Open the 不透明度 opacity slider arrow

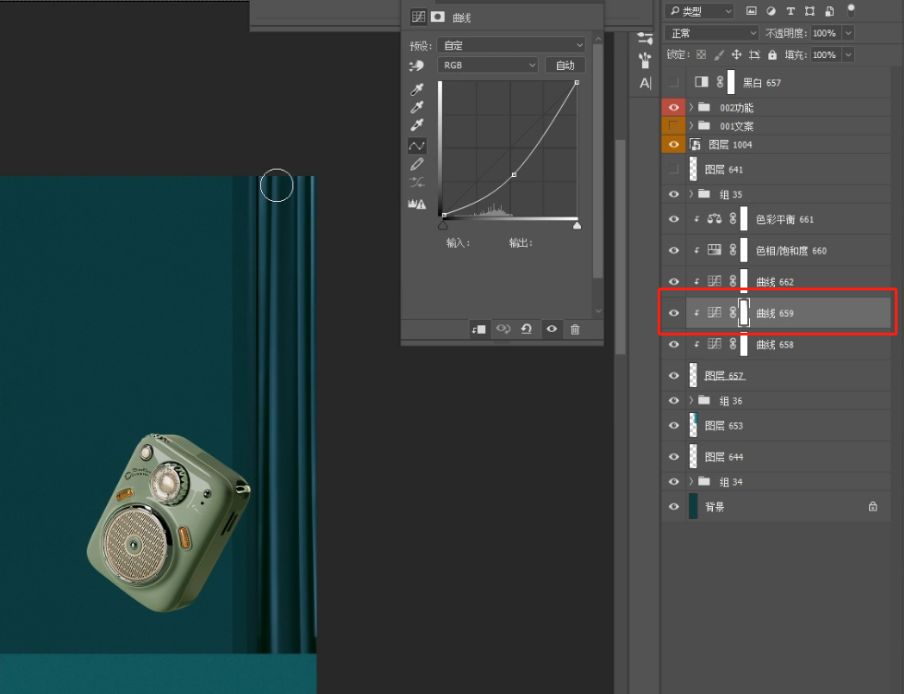pyautogui.click(x=848, y=33)
